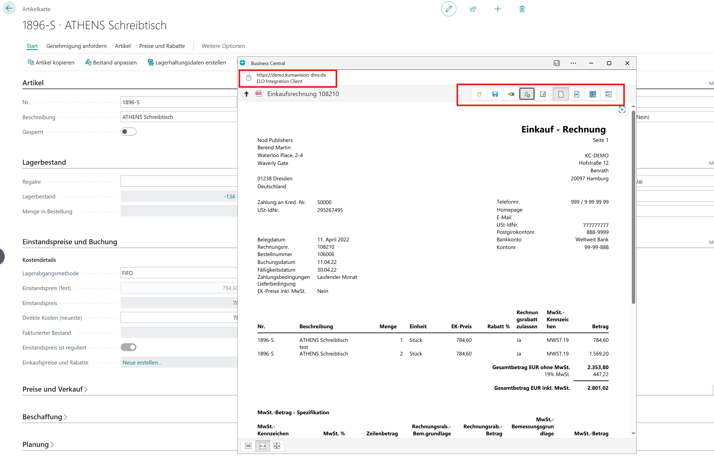Open the Genehmigung anfordern tab
Screen dimensions: 714x469
[76, 46]
